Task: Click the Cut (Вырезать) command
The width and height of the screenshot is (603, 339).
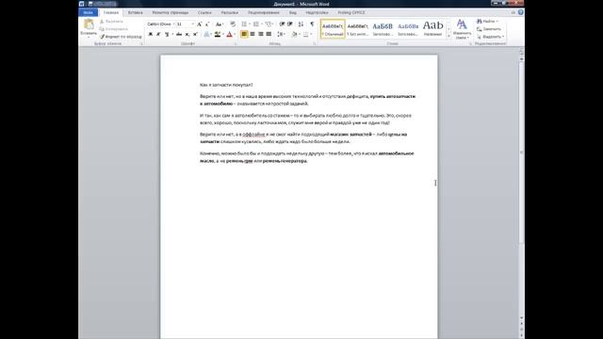Action: coord(111,22)
